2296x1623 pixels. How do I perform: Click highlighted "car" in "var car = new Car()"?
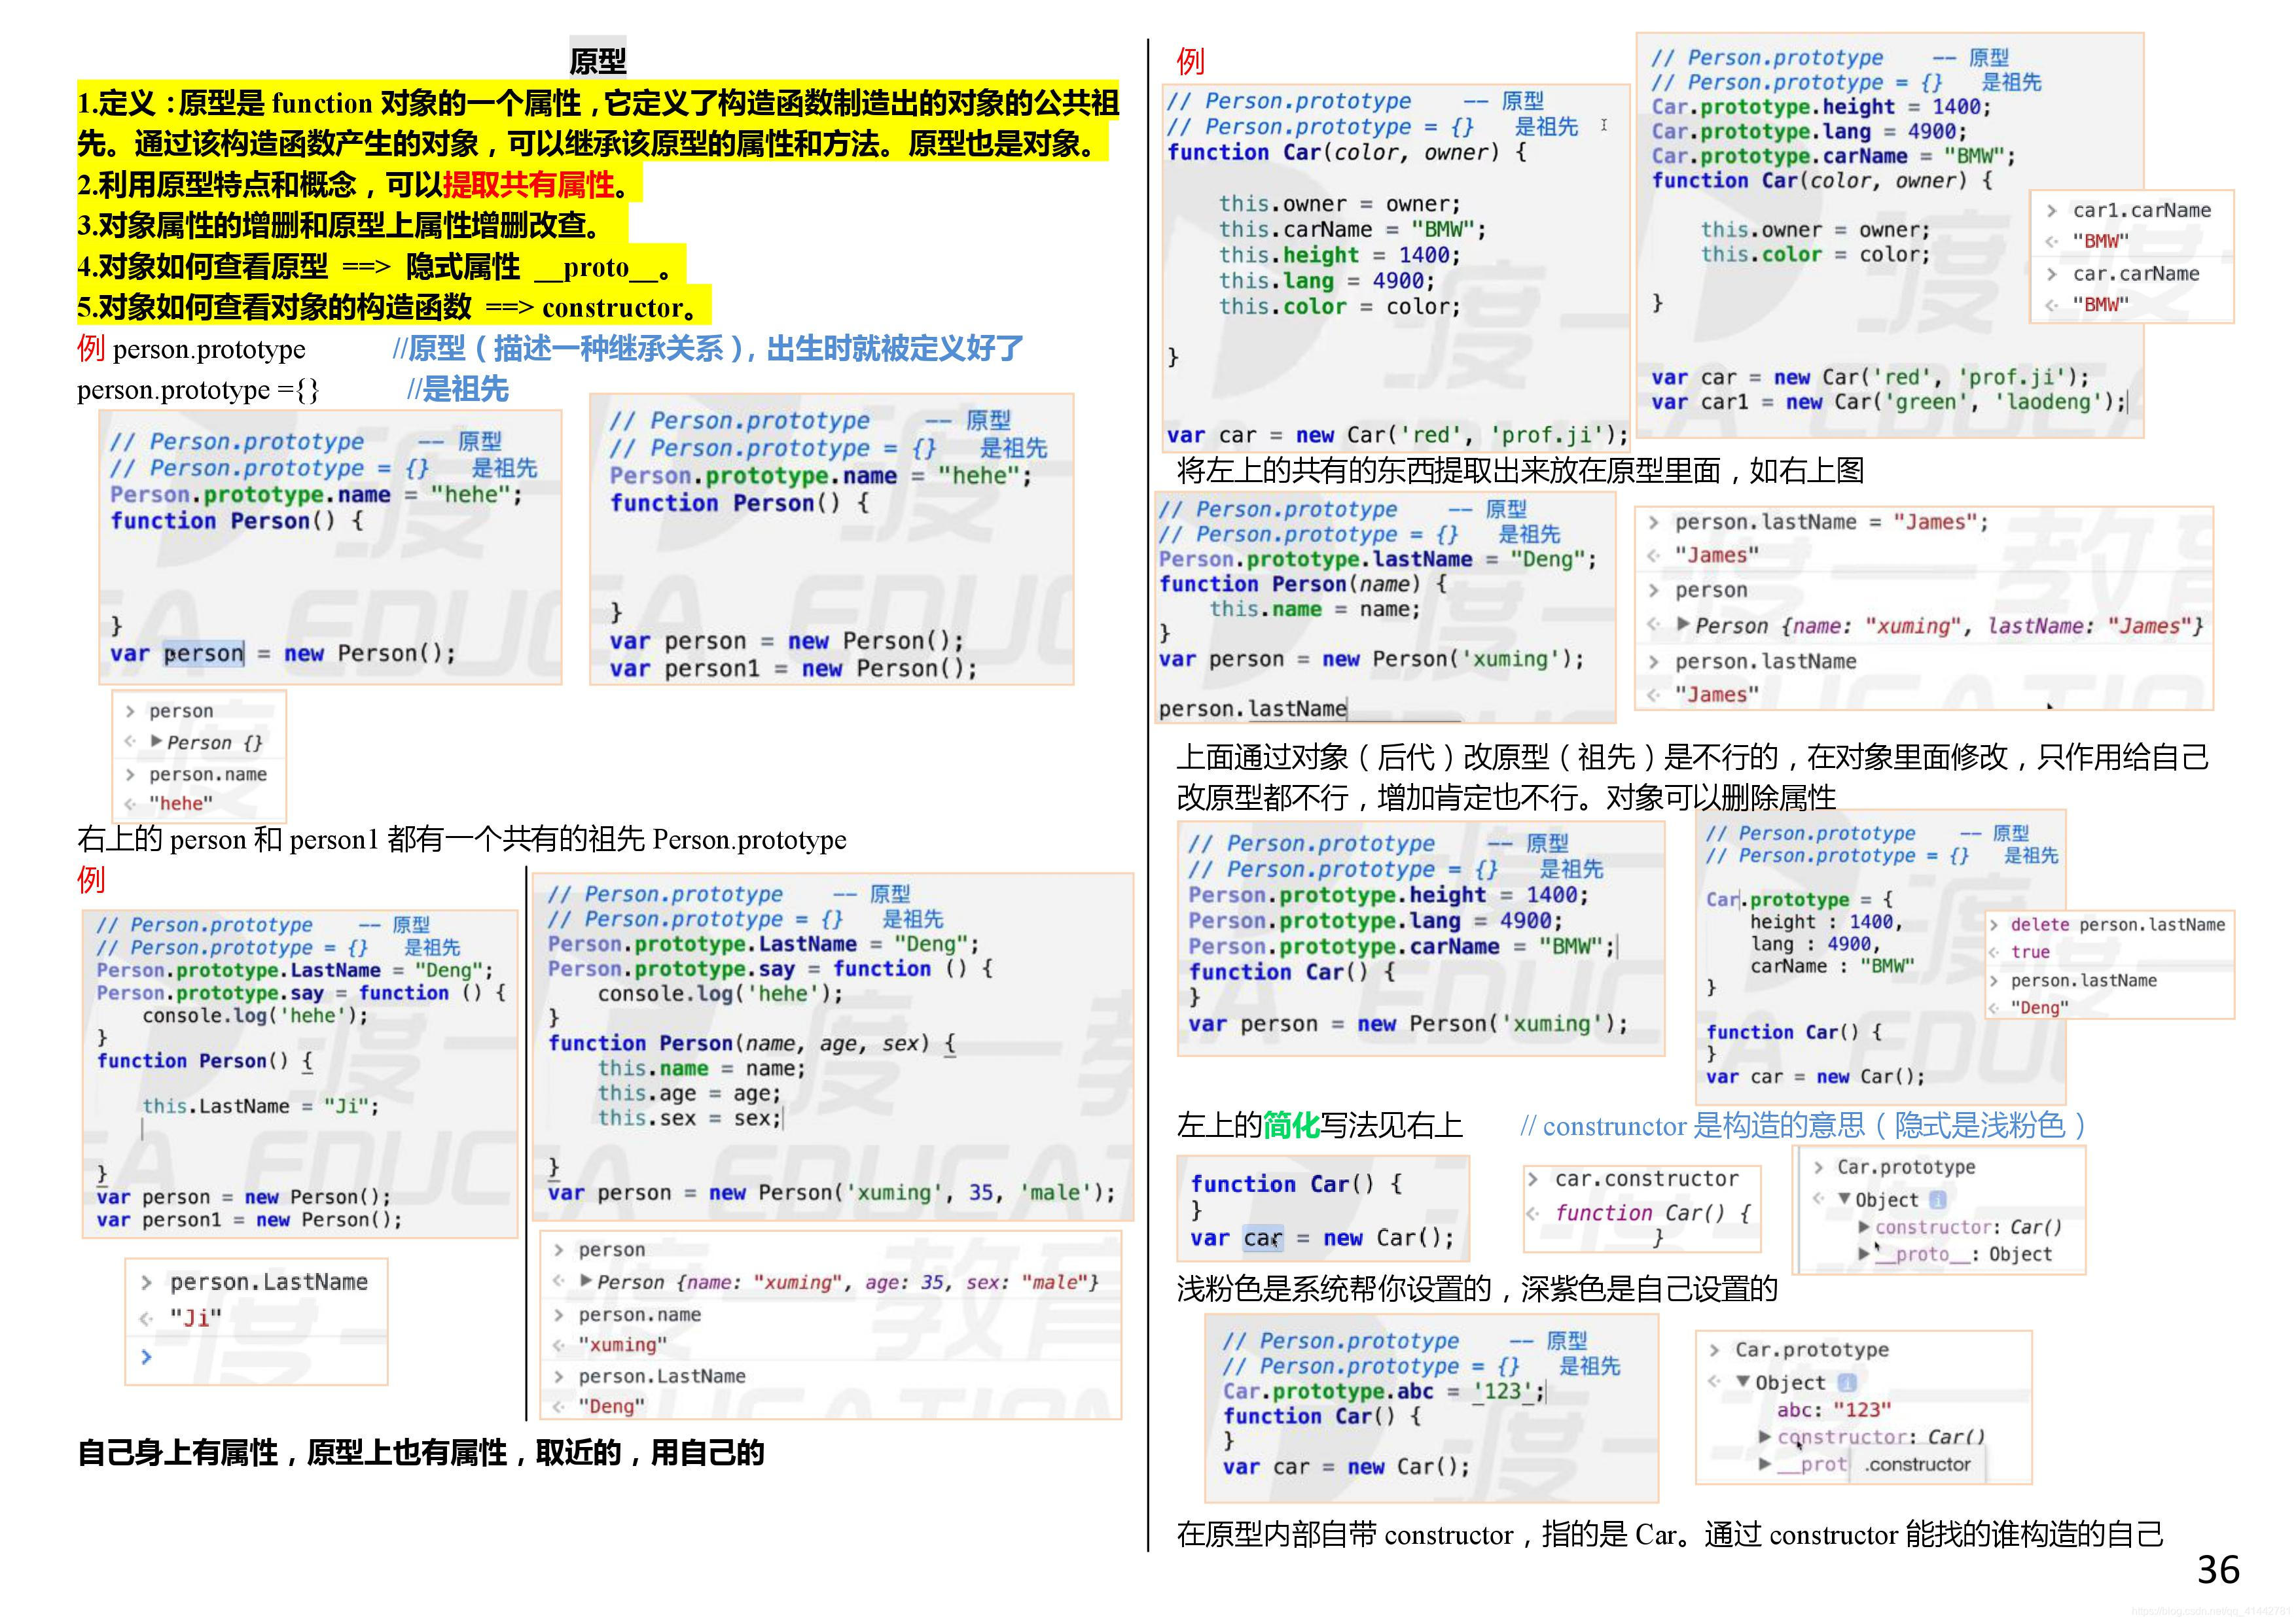[1263, 1238]
